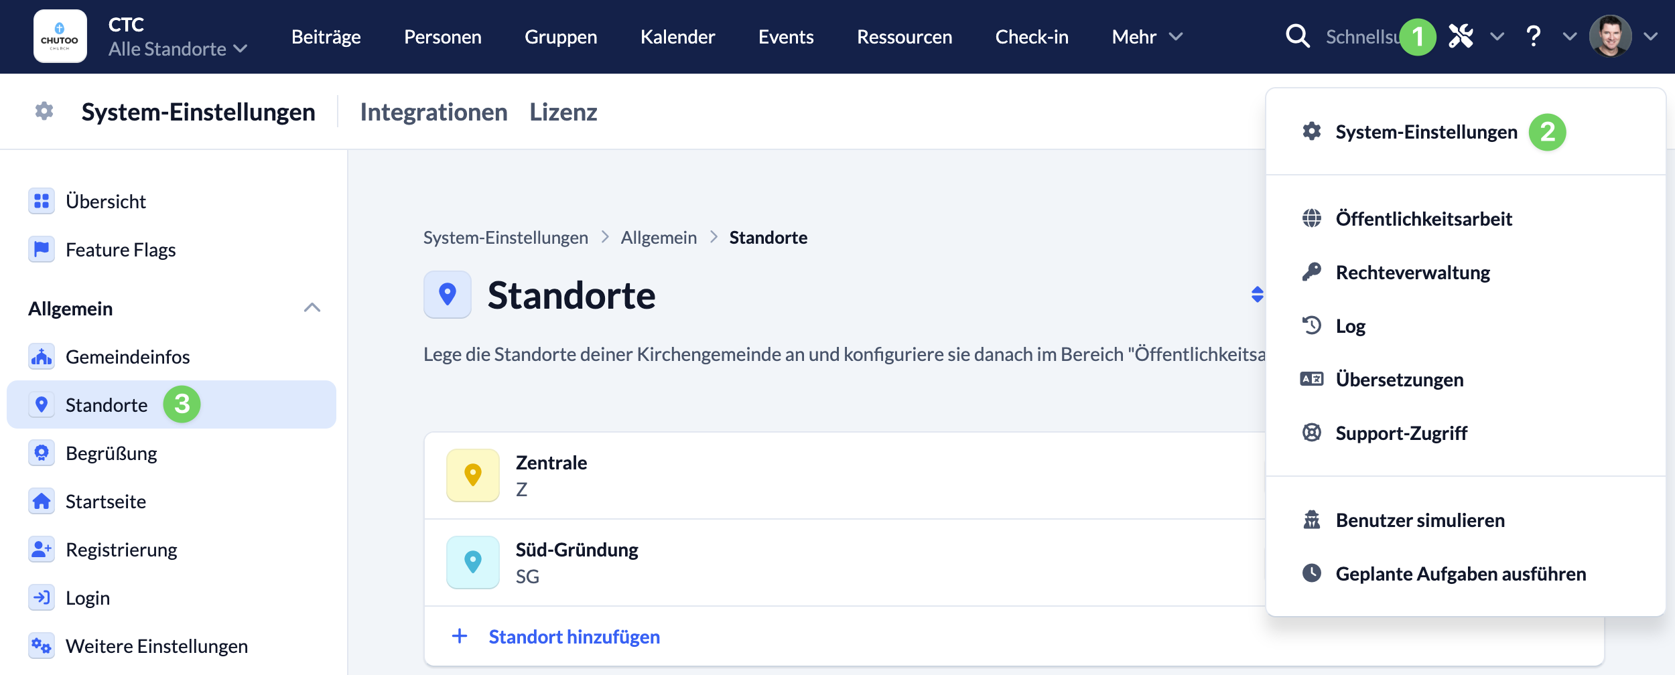Open Feature Flags in the sidebar
1675x675 pixels.
121,250
